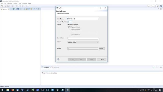
Task: Click the disabled Finish button
Action: coord(92,60)
